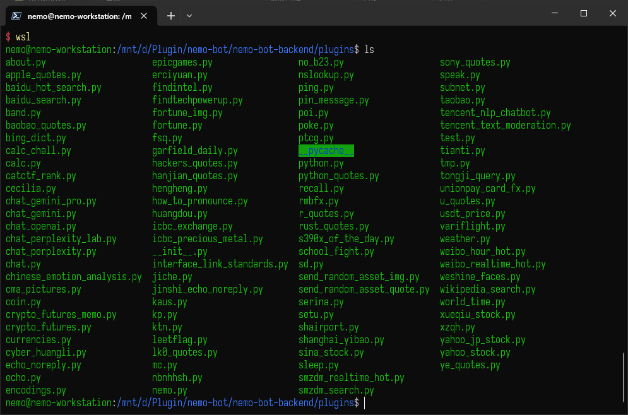This screenshot has height=415, width=628.
Task: Click the smzdm_search.py file name
Action: coord(334,390)
